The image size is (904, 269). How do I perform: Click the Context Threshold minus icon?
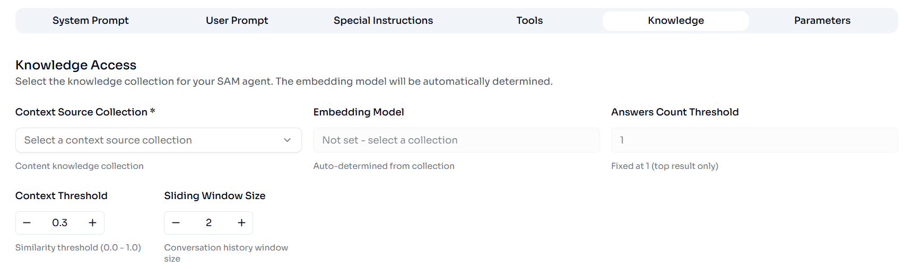pyautogui.click(x=27, y=223)
